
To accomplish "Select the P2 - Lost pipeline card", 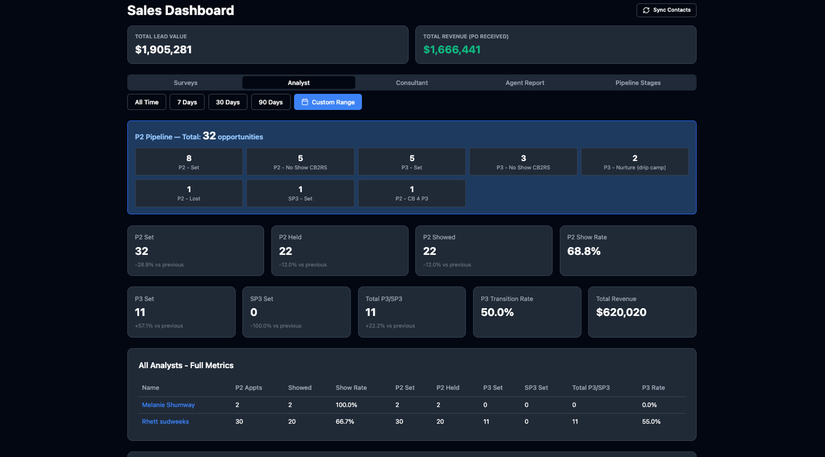I will tap(189, 193).
